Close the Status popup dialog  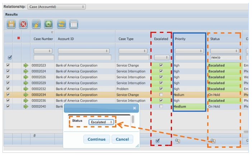135,108
